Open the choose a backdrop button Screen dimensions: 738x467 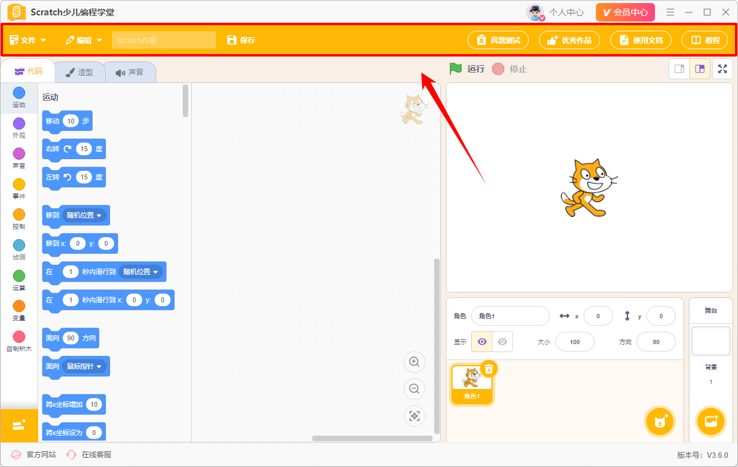tap(710, 422)
